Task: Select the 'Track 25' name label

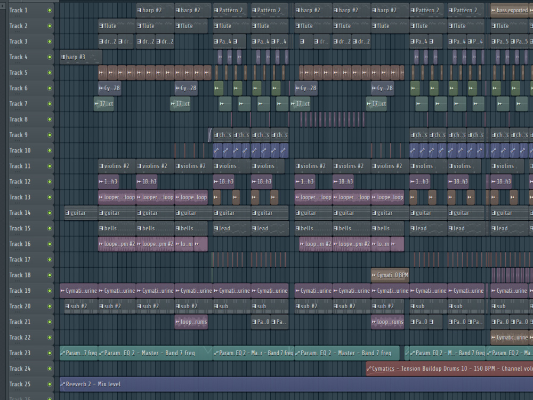Action: (20, 384)
